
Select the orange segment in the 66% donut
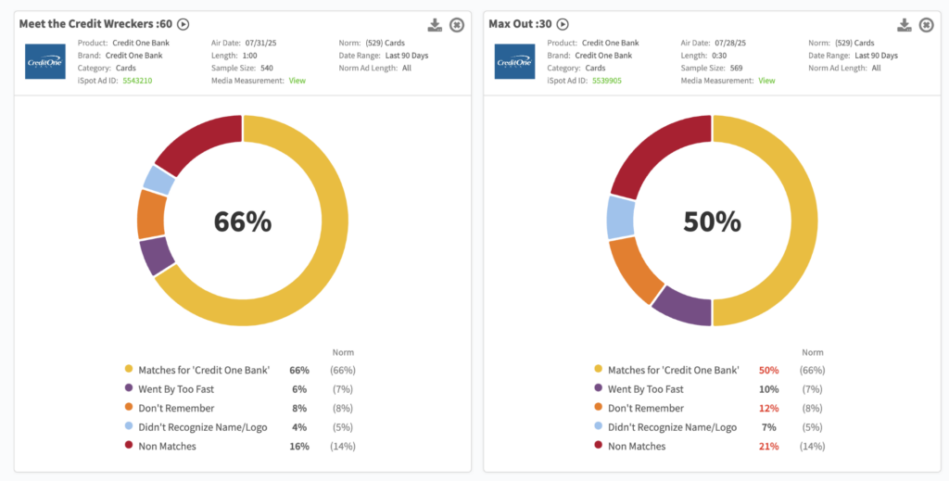click(151, 214)
